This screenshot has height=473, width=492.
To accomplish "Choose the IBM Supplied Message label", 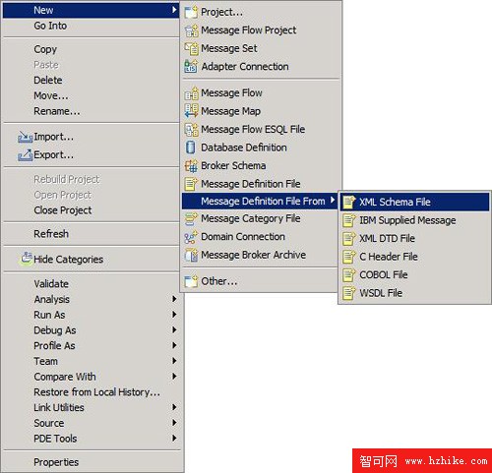I will [407, 220].
